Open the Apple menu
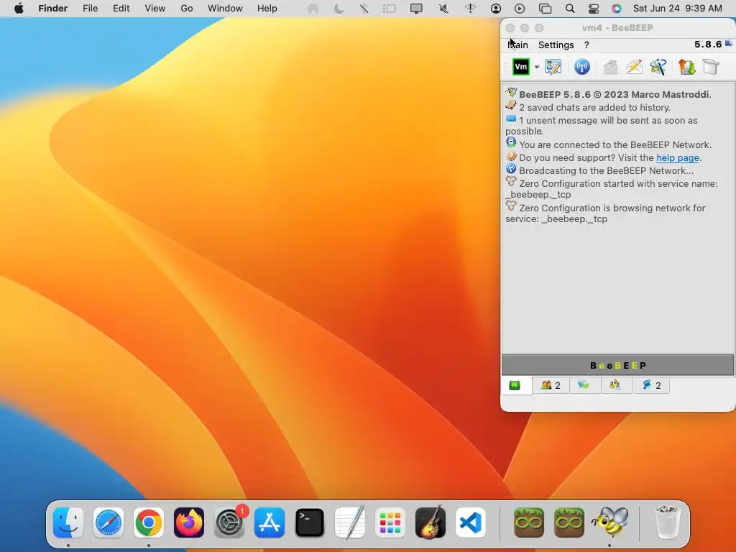 tap(19, 9)
